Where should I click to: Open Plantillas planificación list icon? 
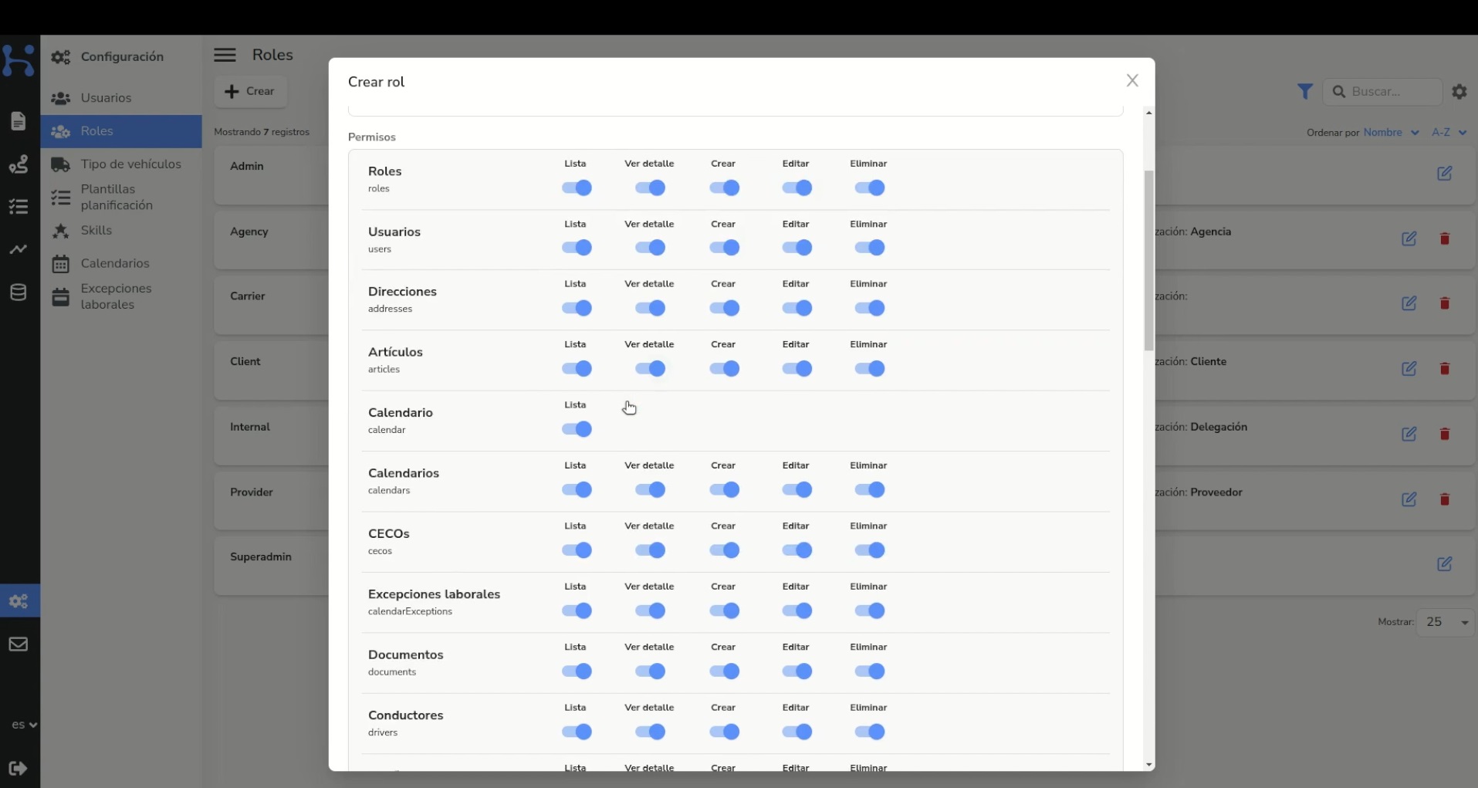pyautogui.click(x=60, y=198)
